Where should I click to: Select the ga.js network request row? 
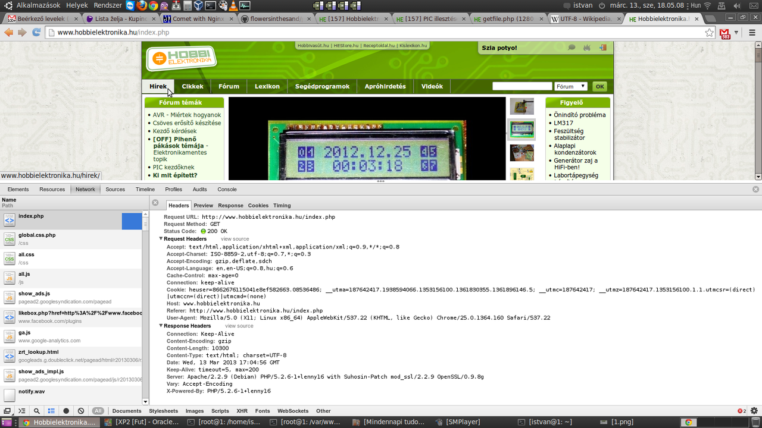[71, 336]
